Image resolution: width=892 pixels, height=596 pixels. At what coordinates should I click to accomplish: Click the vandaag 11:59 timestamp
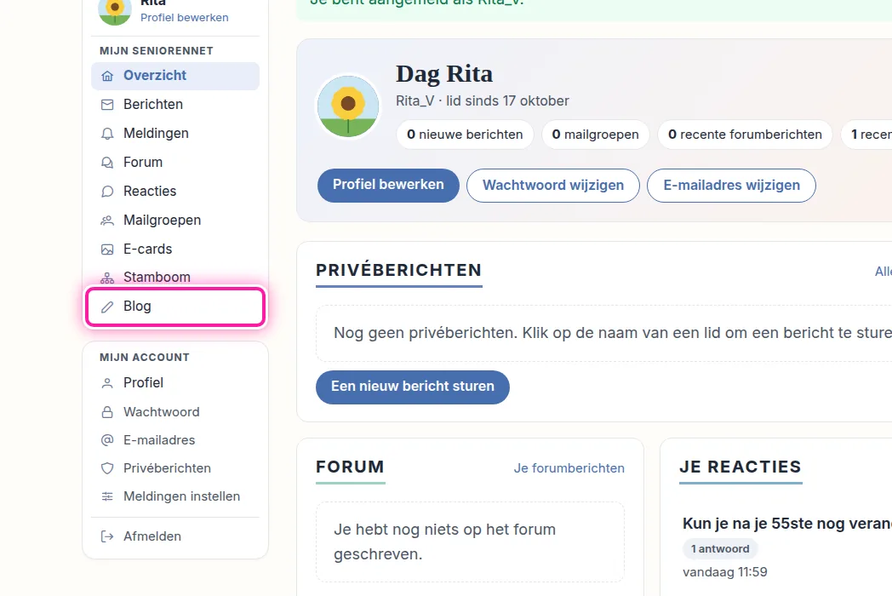(725, 572)
